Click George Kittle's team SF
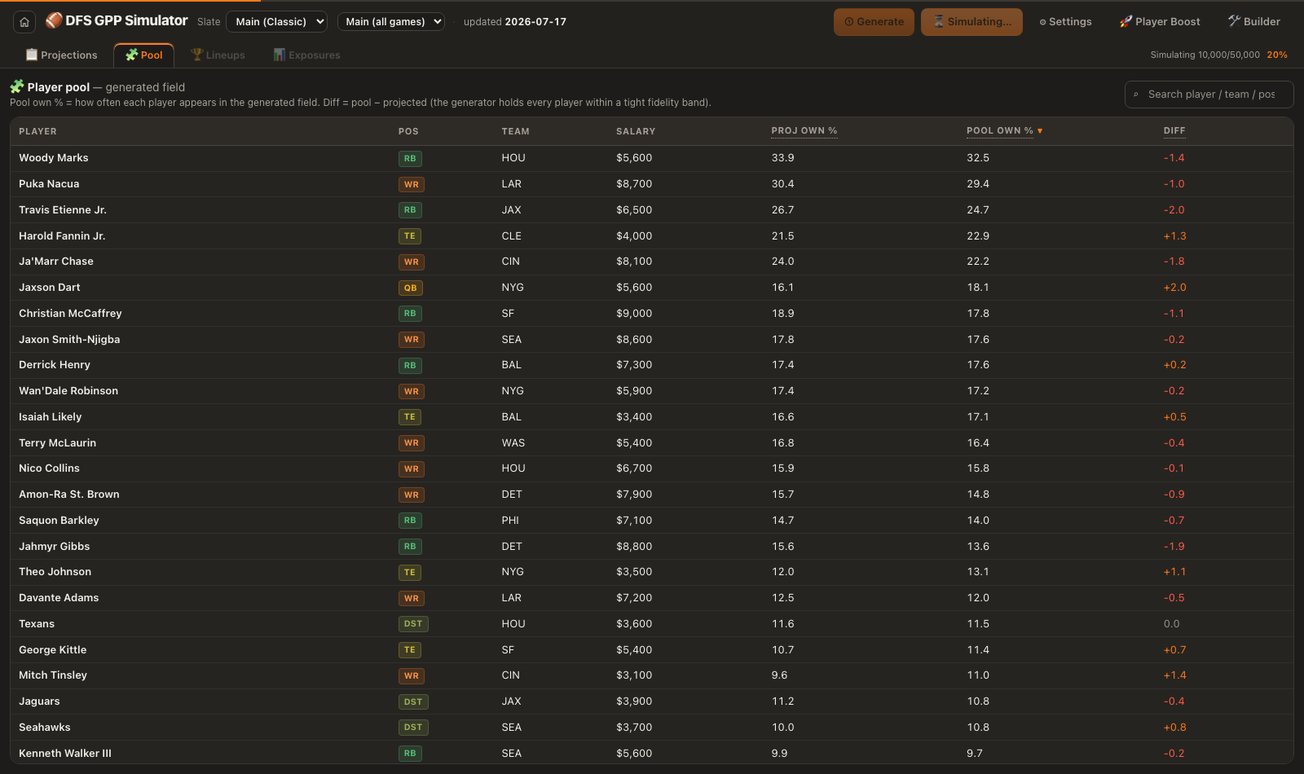 click(x=508, y=650)
